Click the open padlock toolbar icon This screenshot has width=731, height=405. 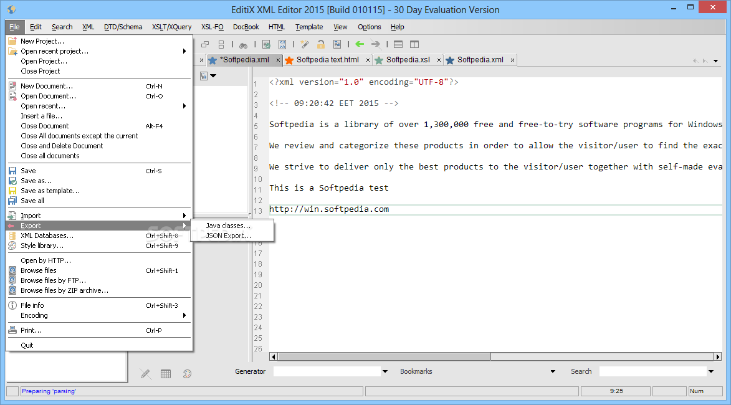[x=321, y=44]
